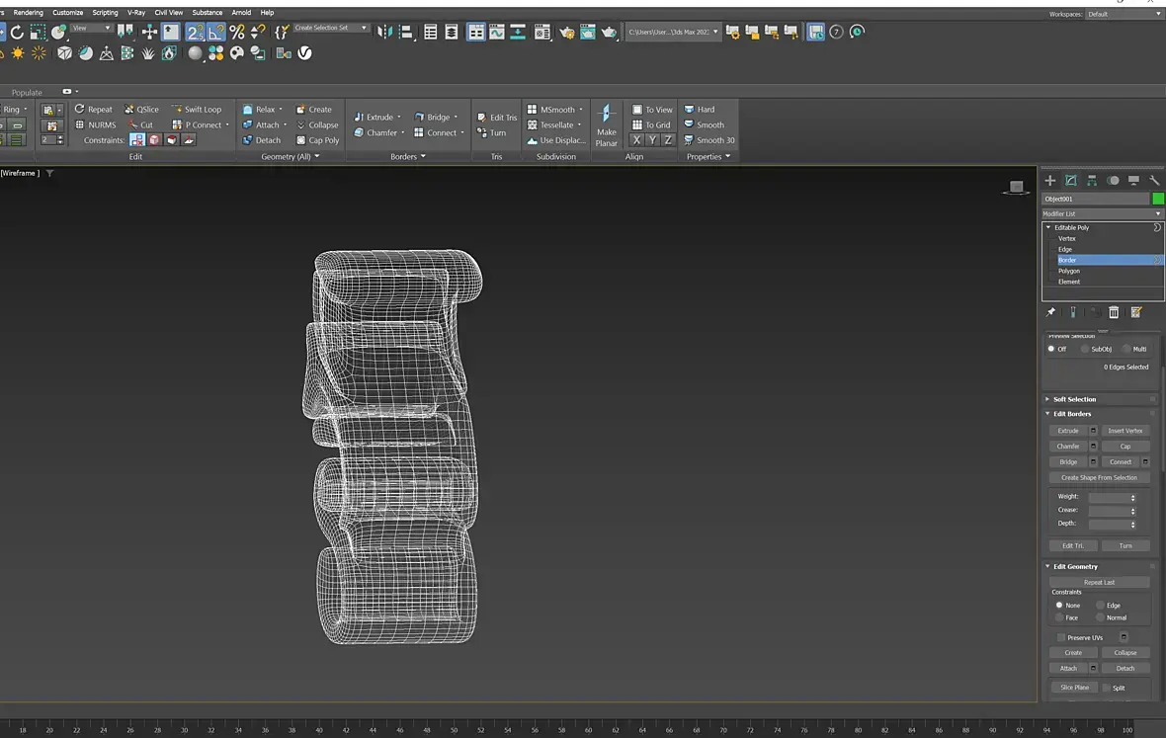
Task: Click the Pin Stack icon
Action: tap(1050, 312)
